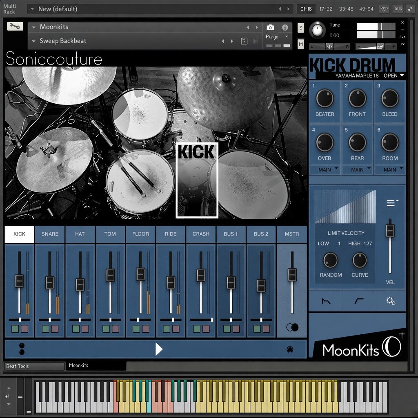The width and height of the screenshot is (418, 418).
Task: Click the rack minimize arrows icon
Action: pos(410,9)
